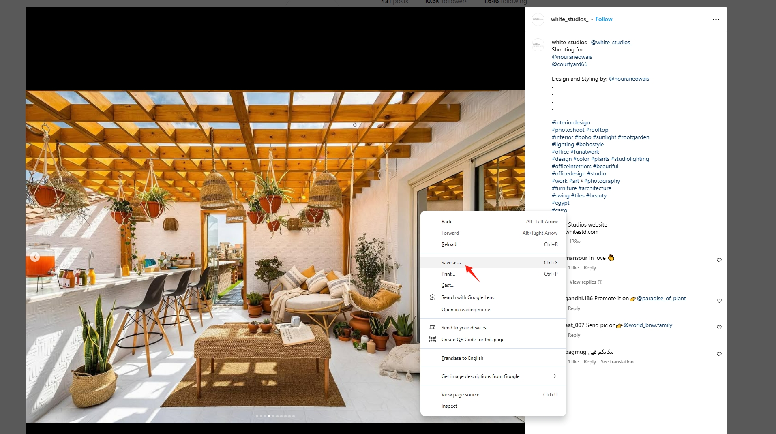Open the three-dot post options menu

tap(716, 19)
